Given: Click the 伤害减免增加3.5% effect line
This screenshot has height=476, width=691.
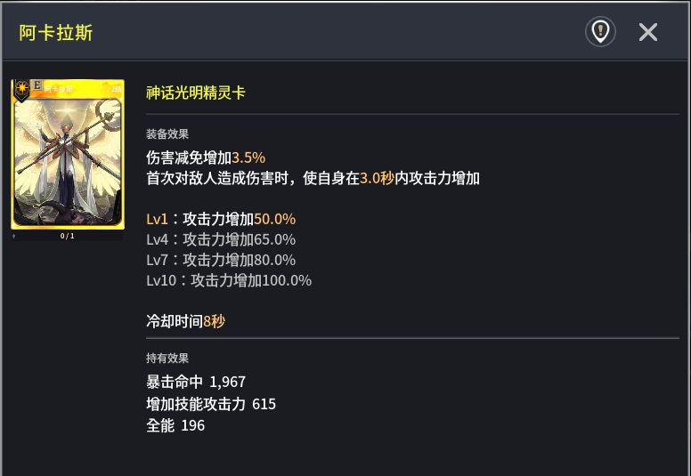Looking at the screenshot, I should point(206,157).
